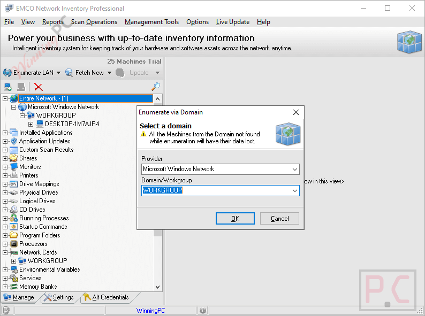Viewport: 425px width, 316px height.
Task: Click the status bar icon at far left
Action: 6,310
